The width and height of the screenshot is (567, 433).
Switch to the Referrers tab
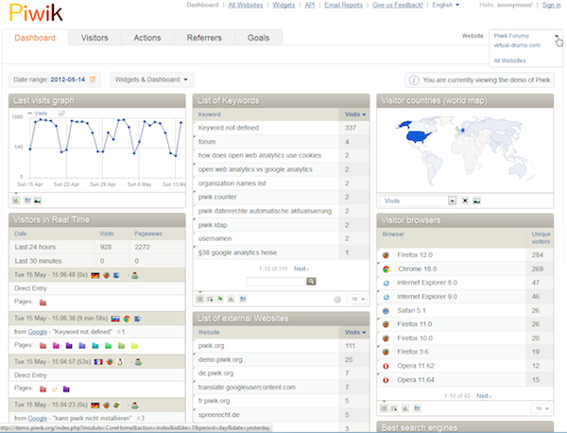[204, 38]
